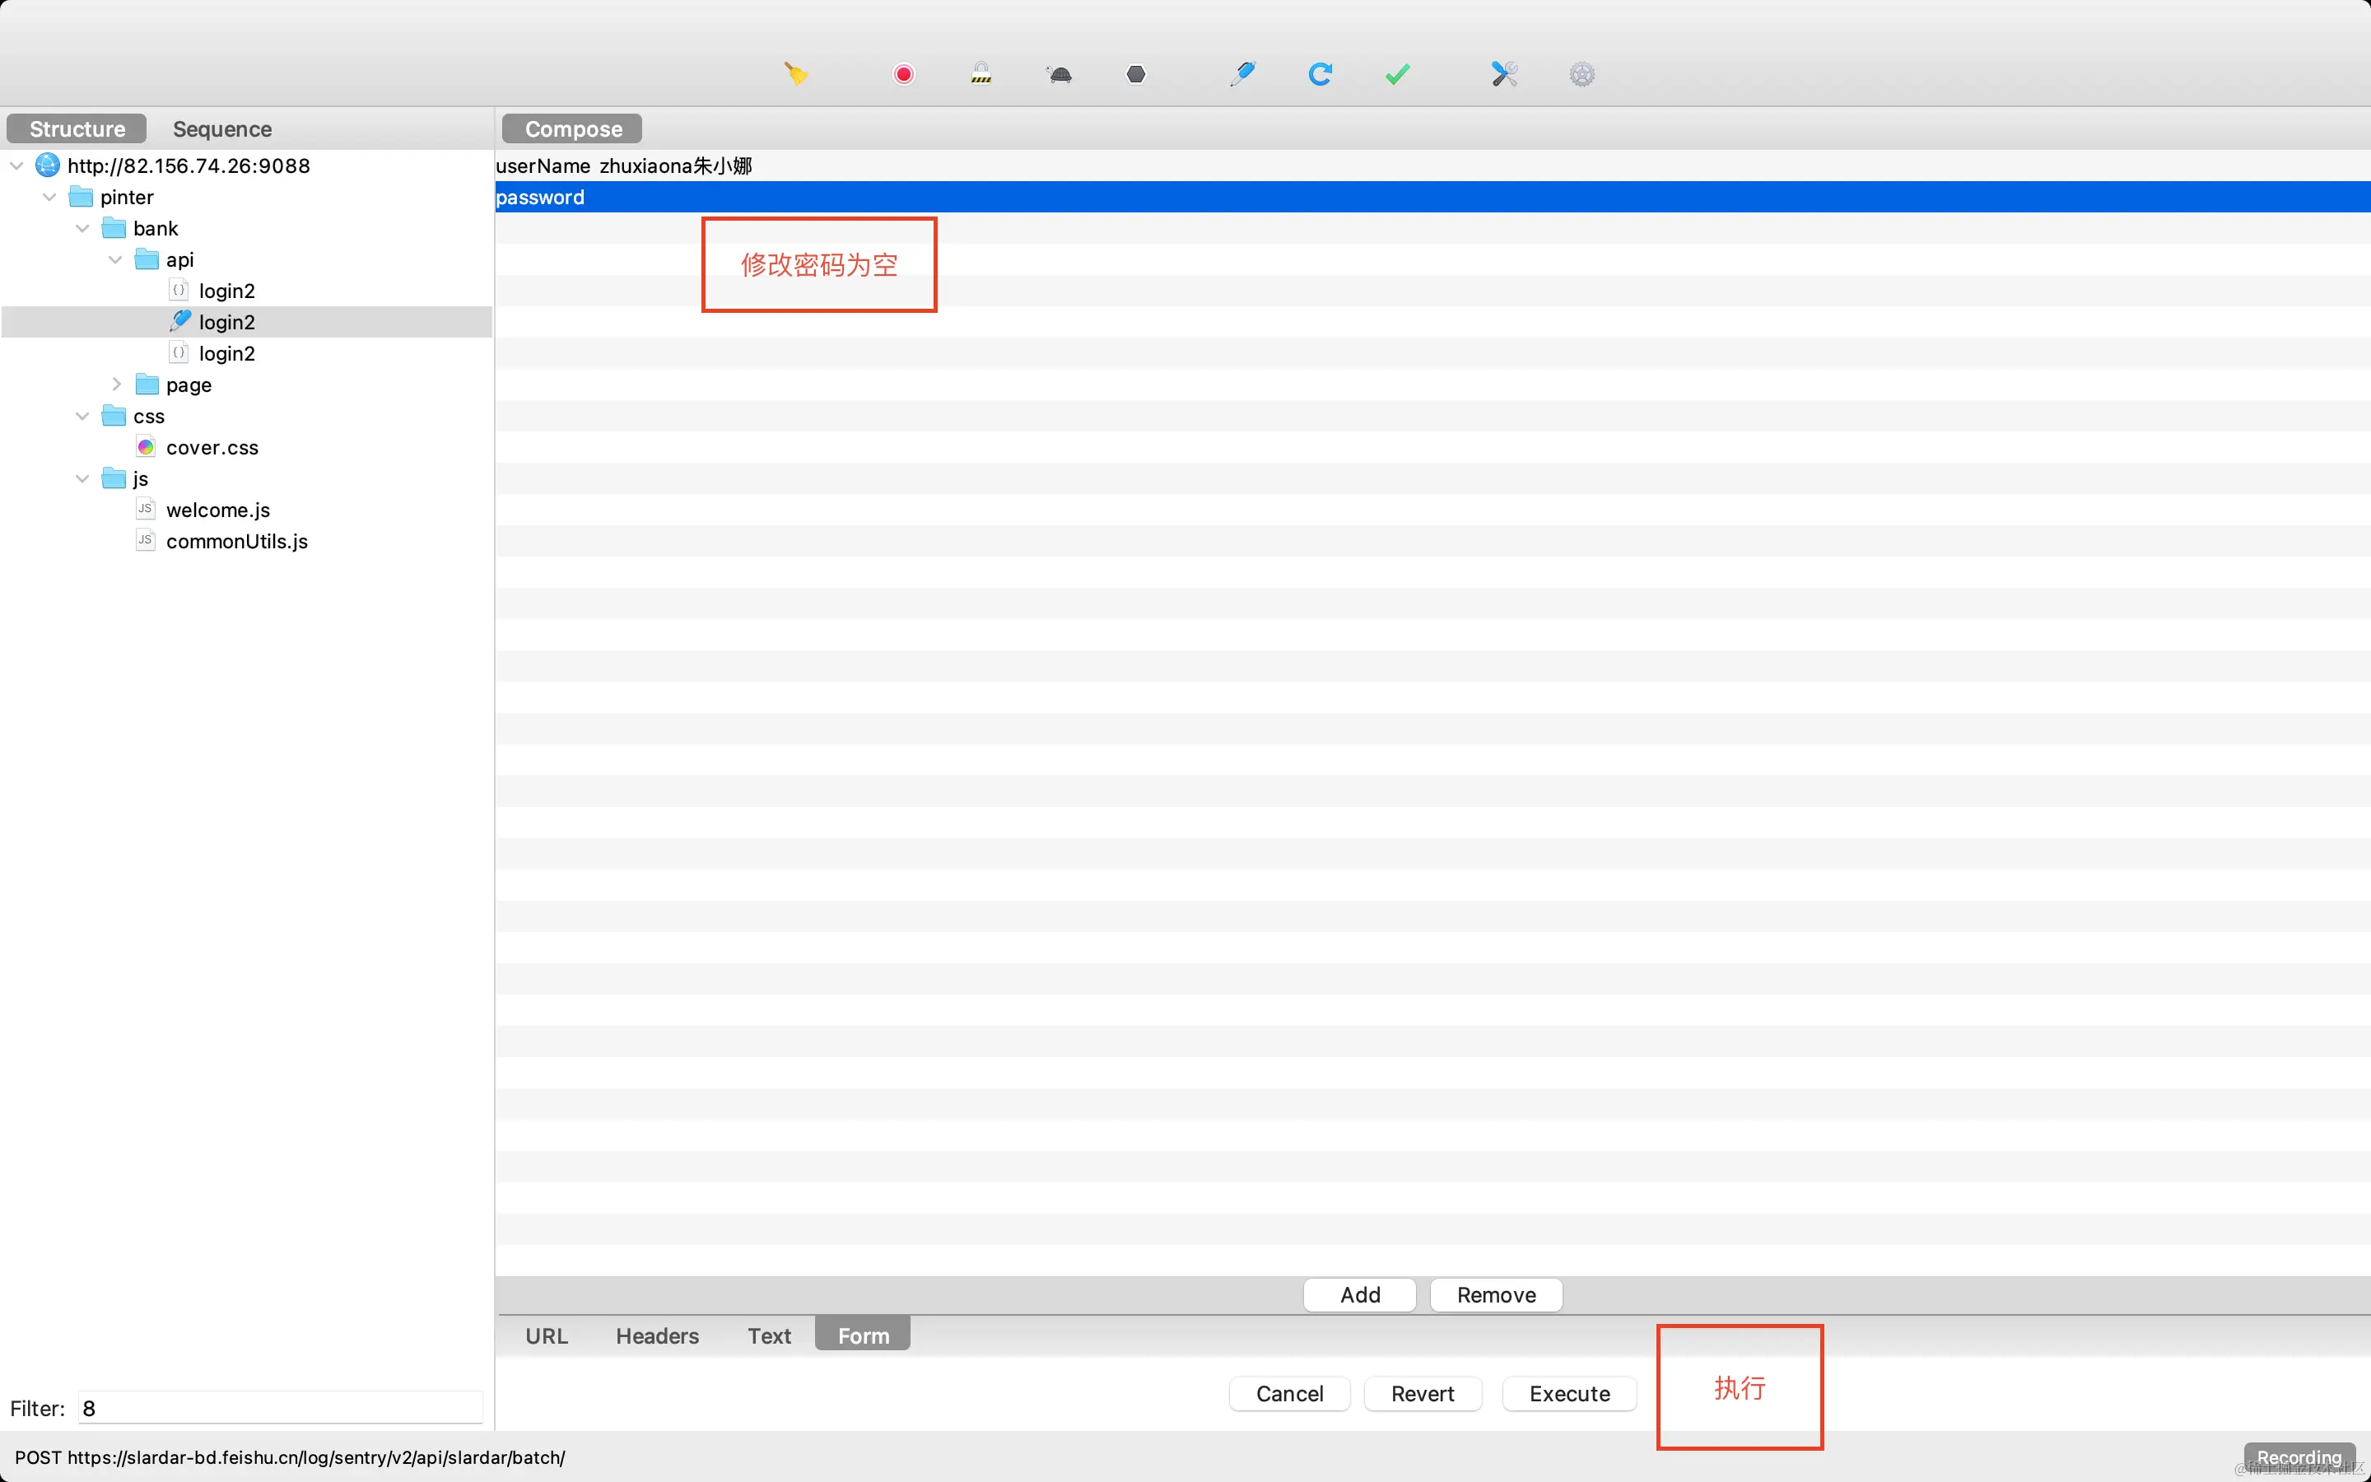Image resolution: width=2371 pixels, height=1482 pixels.
Task: Click the compose pen toolbar icon
Action: point(1242,74)
